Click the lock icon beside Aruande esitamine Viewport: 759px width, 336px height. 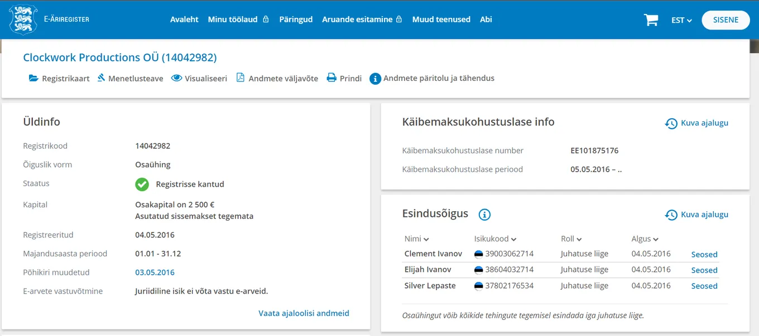click(398, 20)
